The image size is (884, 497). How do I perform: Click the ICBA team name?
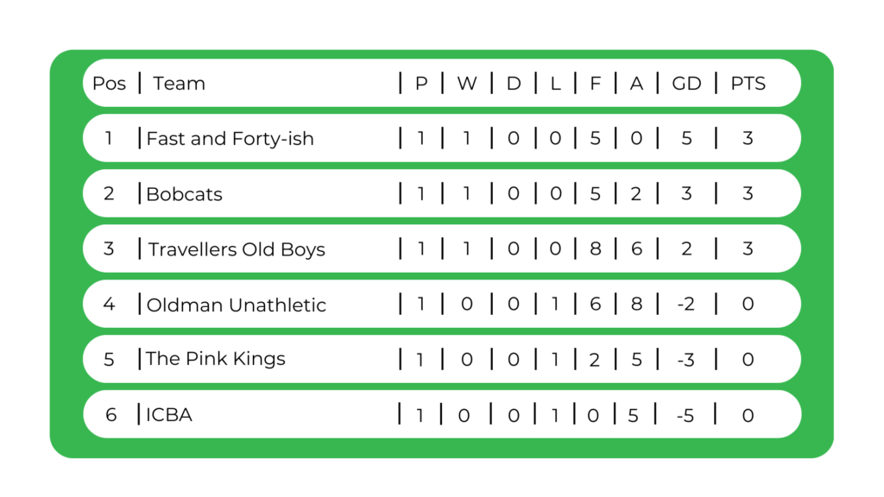[x=169, y=415]
